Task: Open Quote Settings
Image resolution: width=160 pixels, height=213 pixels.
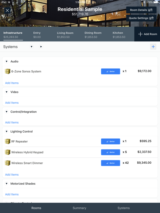Action: [141, 18]
